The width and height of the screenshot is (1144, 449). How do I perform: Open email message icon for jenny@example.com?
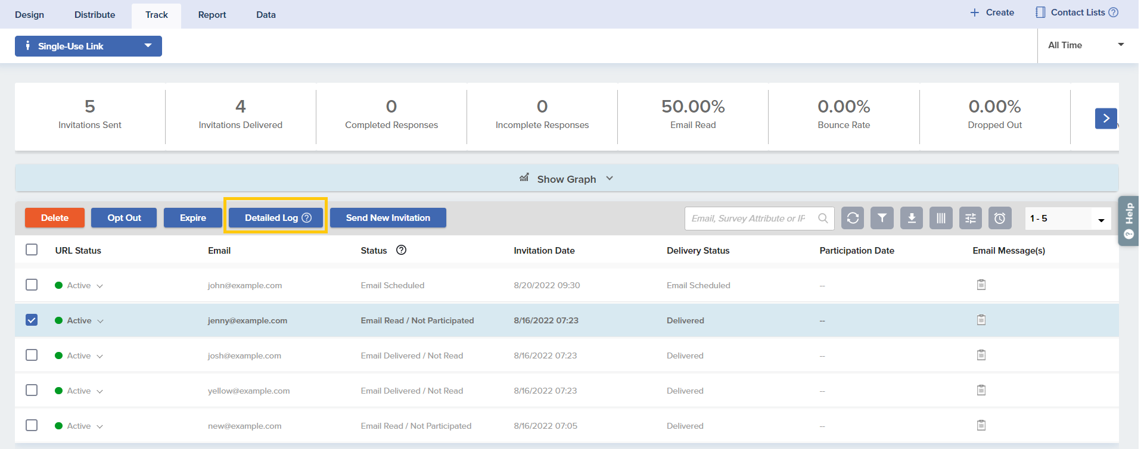click(981, 320)
